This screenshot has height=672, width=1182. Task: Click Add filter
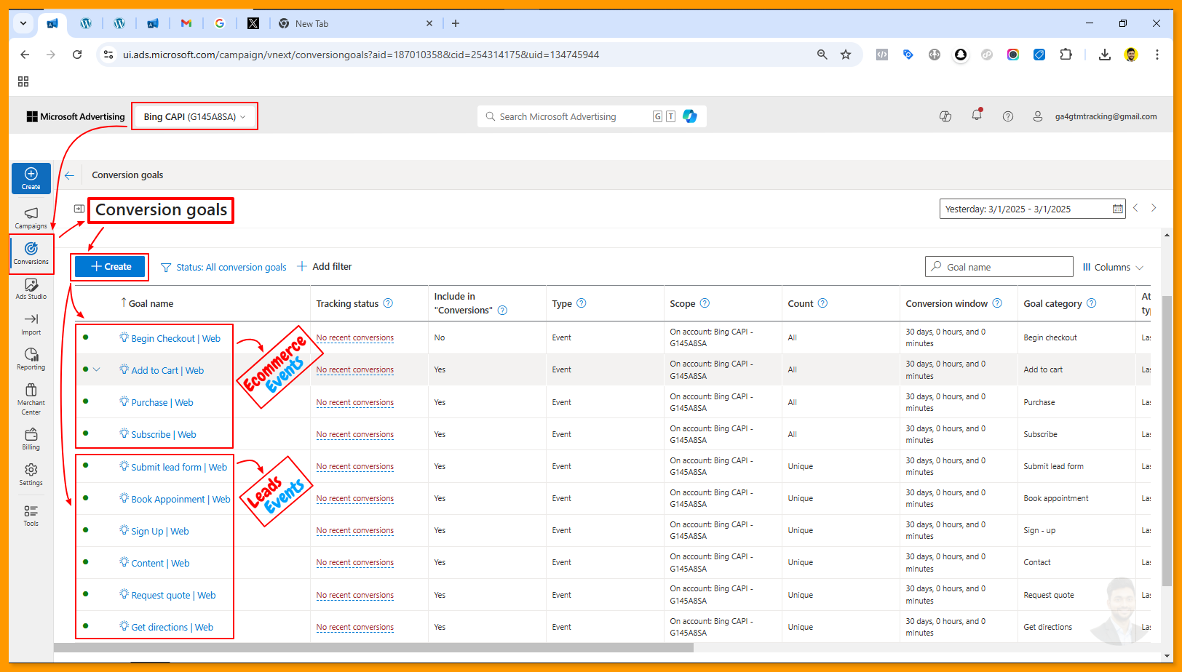[325, 267]
